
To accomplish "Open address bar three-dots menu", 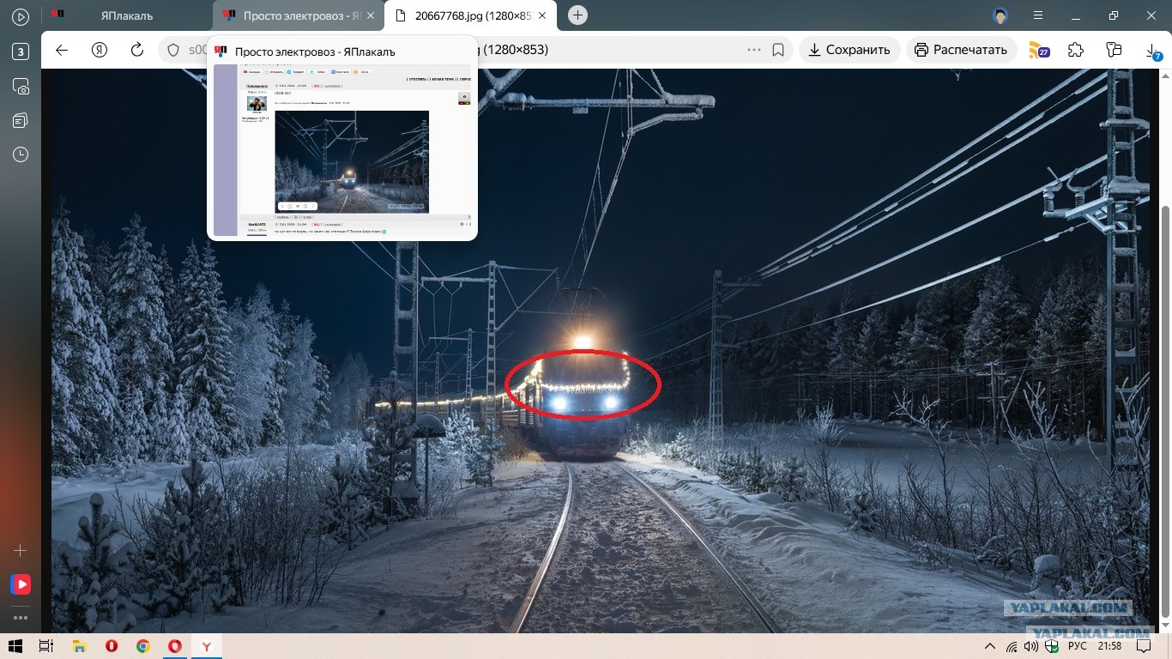I will [754, 50].
